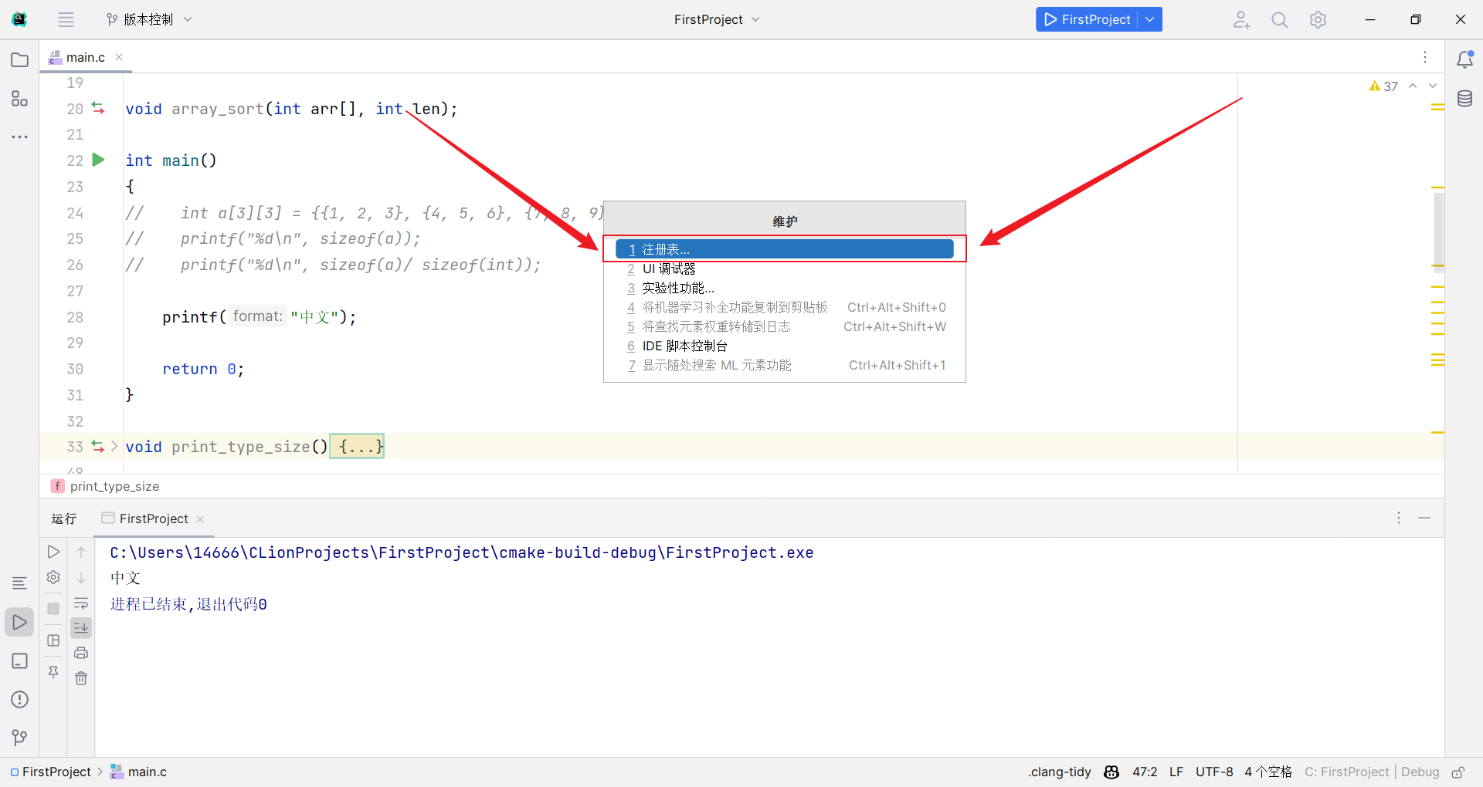Click Debug build type in the status bar

[1420, 772]
